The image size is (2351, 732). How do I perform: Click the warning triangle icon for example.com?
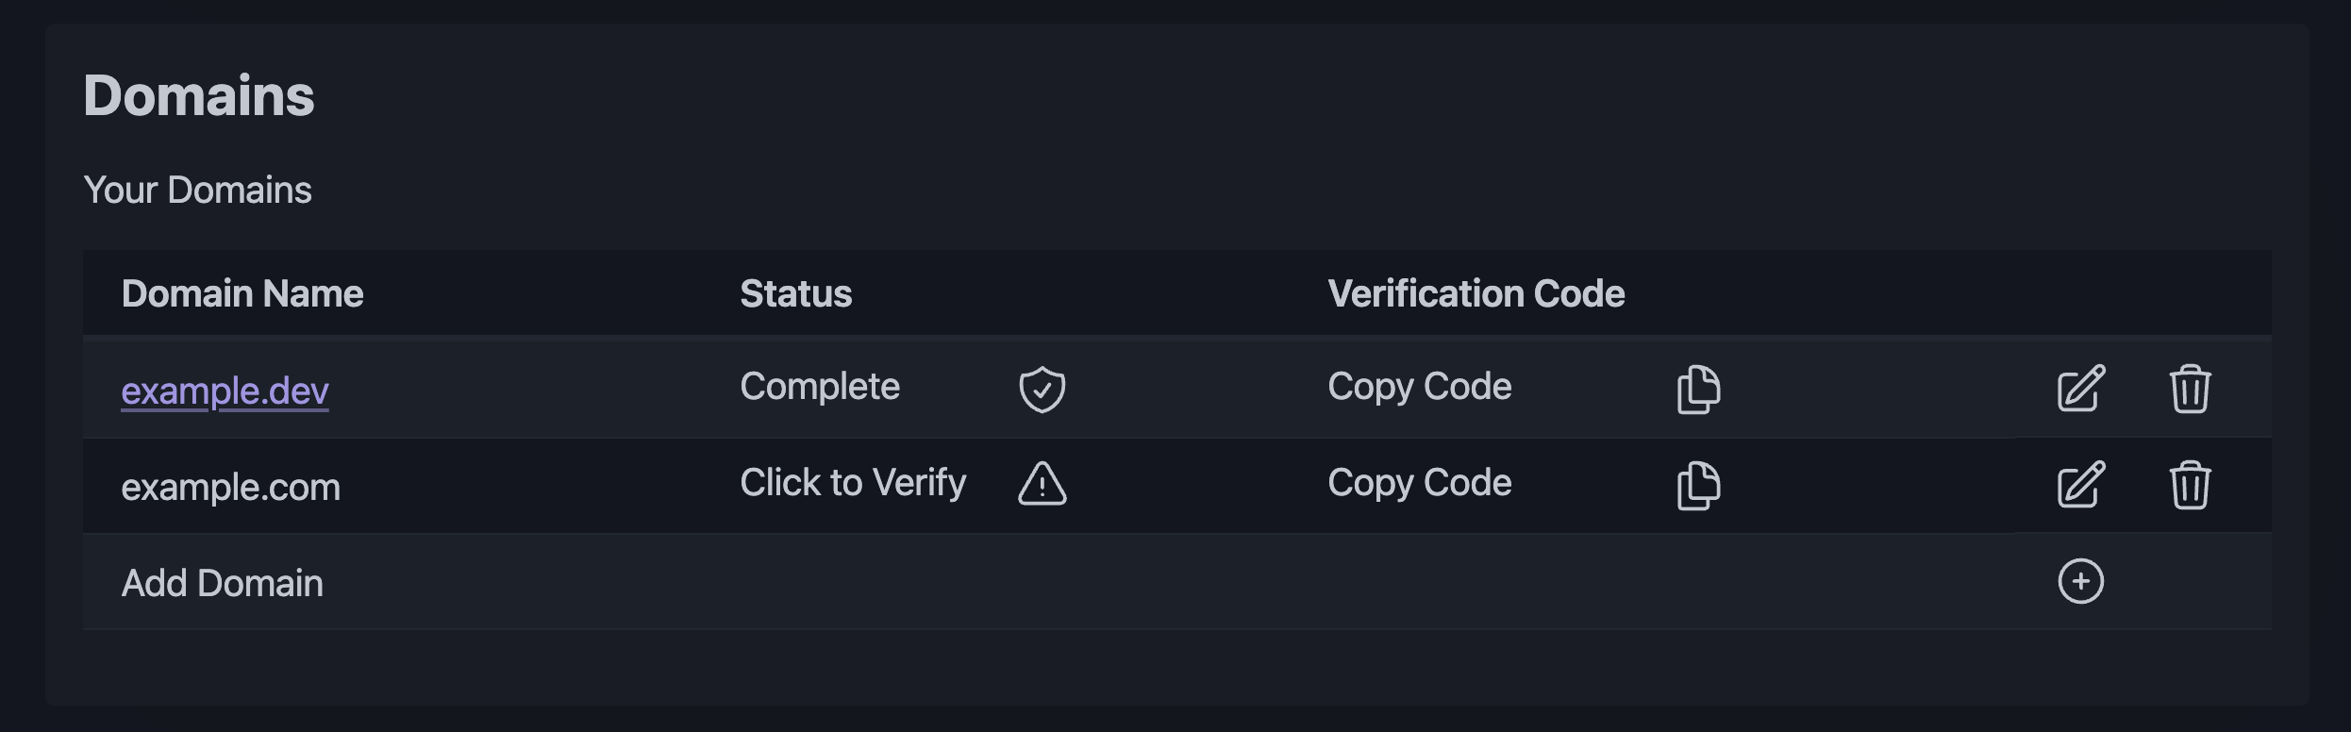coord(1042,484)
